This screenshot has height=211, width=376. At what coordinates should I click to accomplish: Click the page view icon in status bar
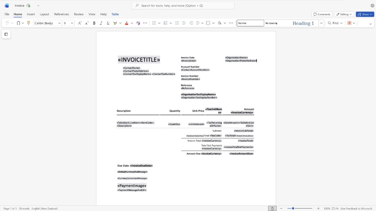click(x=272, y=209)
